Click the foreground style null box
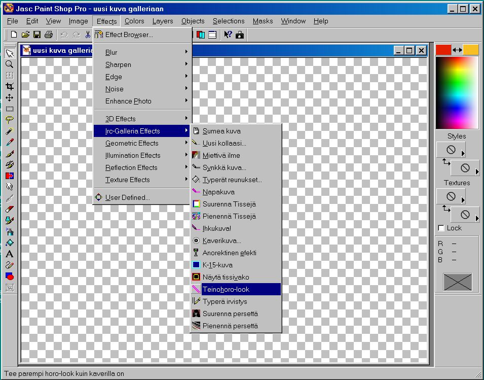This screenshot has width=484, height=380. tap(451, 150)
